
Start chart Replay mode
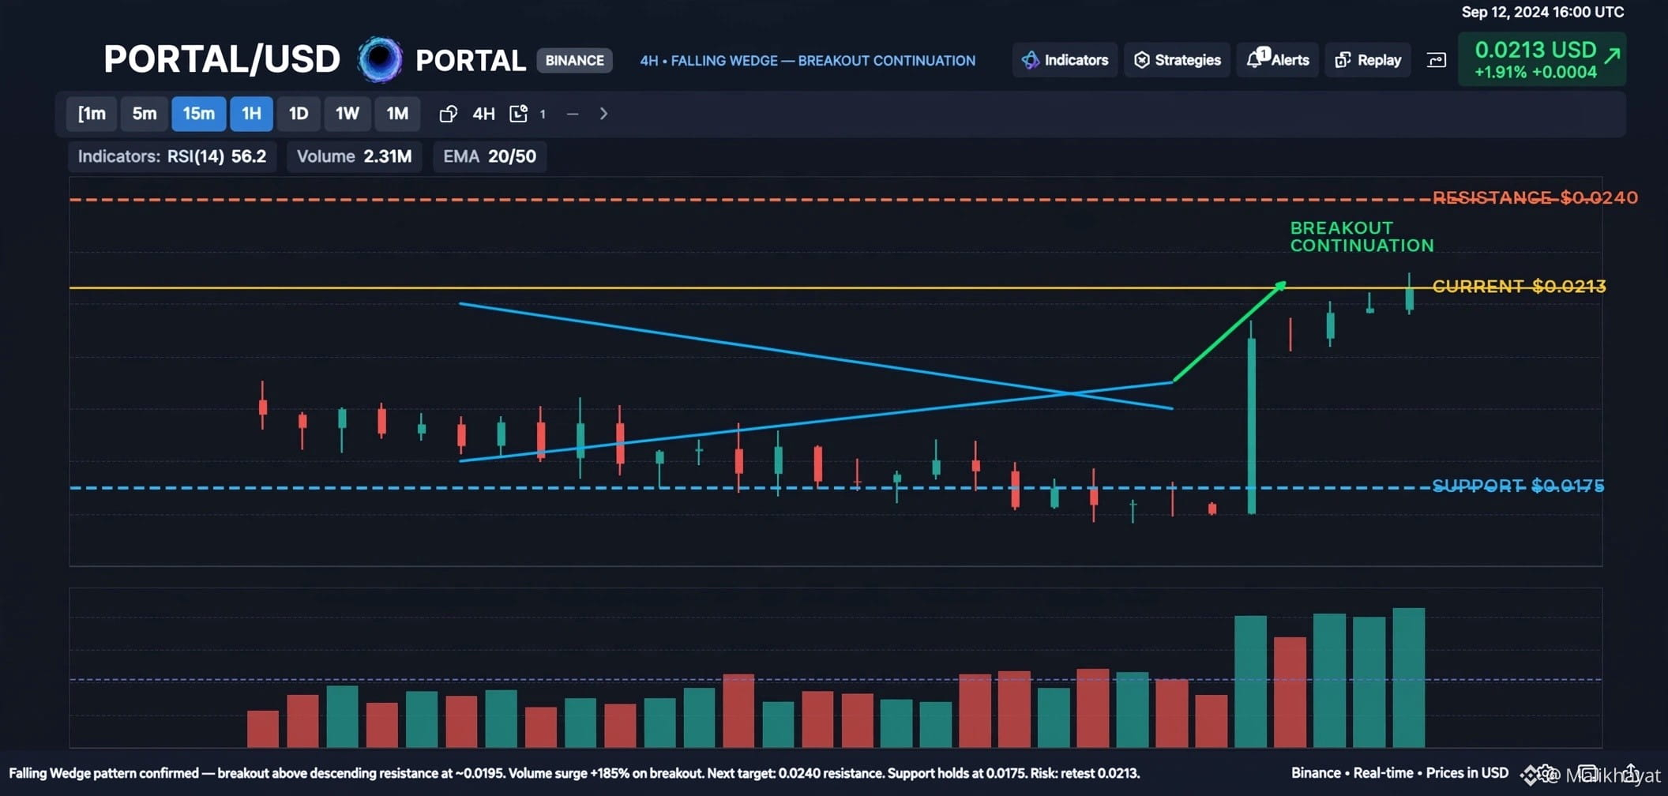(x=1368, y=60)
